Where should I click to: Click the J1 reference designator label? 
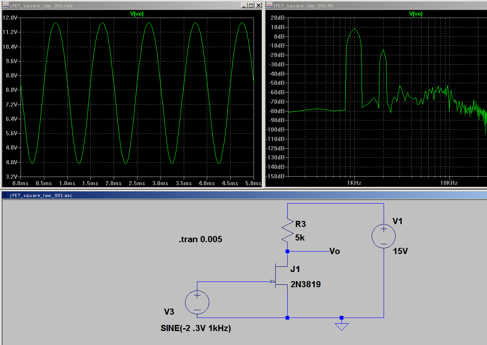click(x=295, y=269)
